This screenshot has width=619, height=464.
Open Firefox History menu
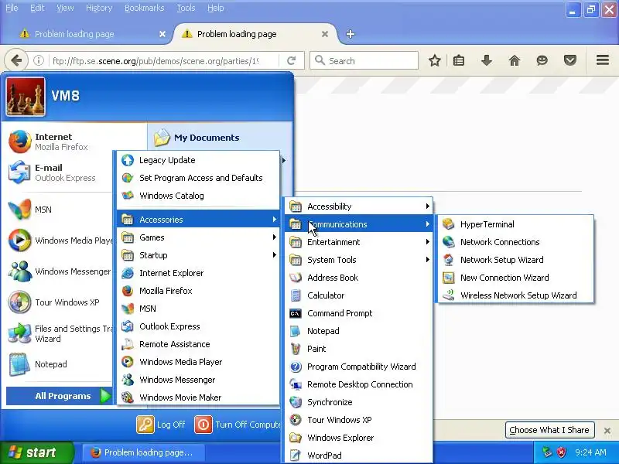coord(99,8)
